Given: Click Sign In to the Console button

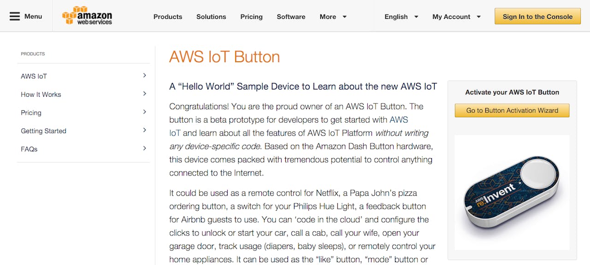Looking at the screenshot, I should pyautogui.click(x=537, y=17).
